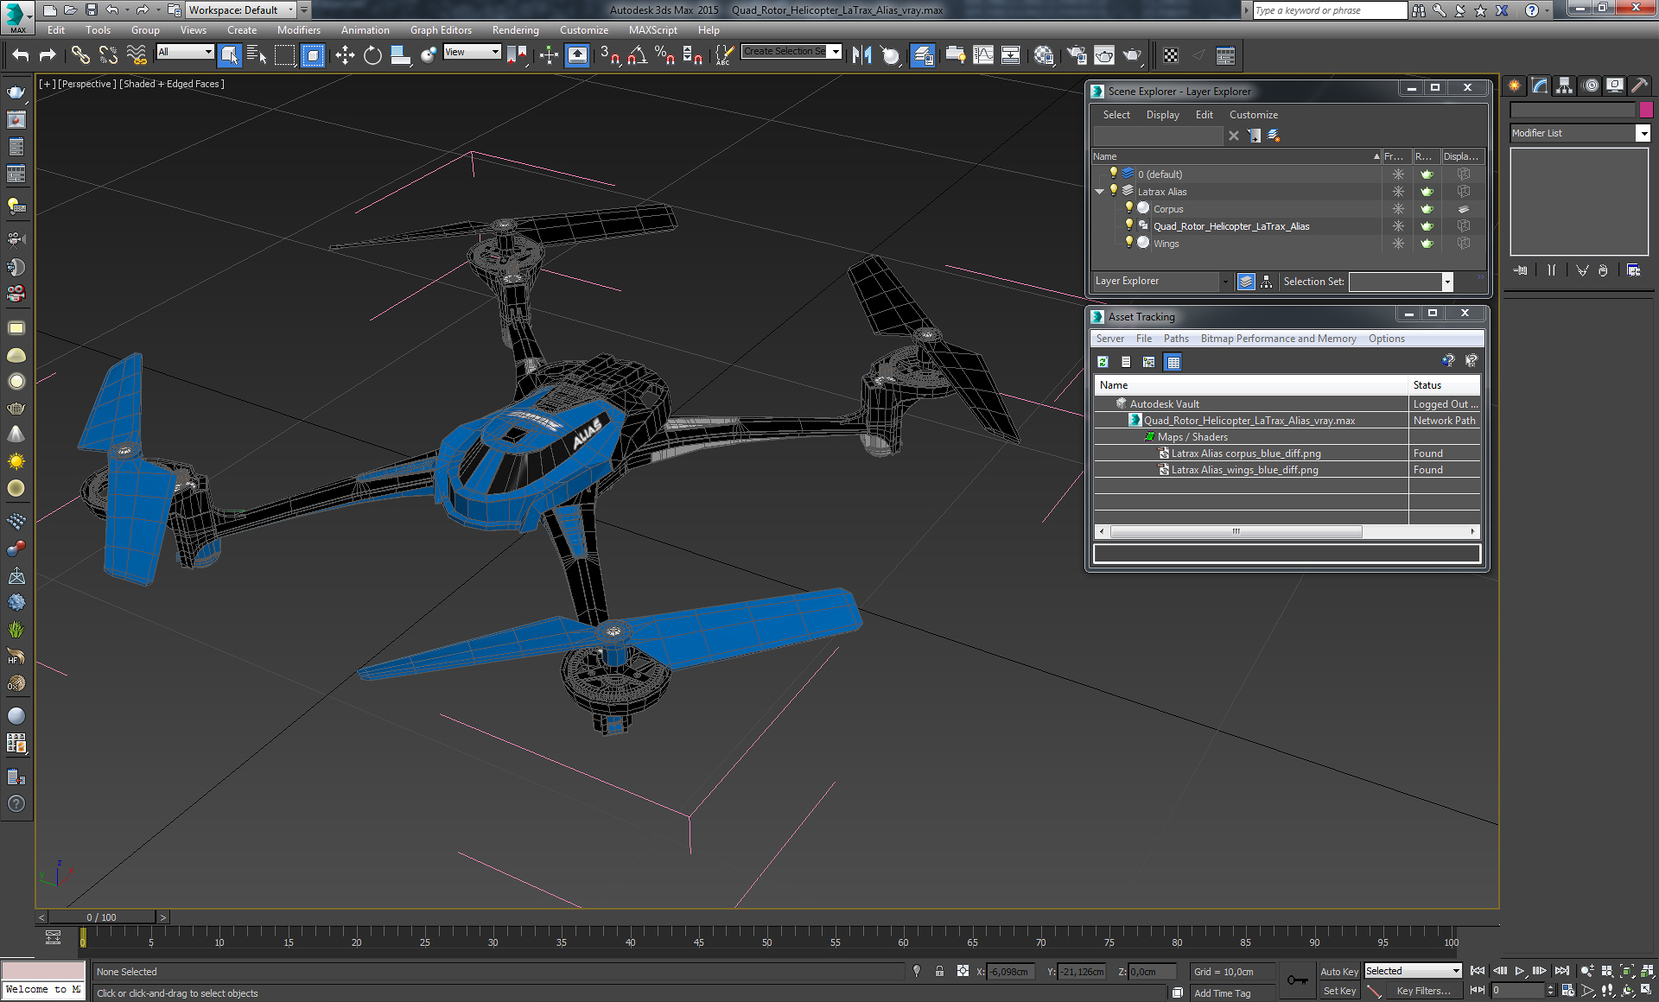Click Add Time Tag
This screenshot has height=1002, width=1659.
click(x=1222, y=993)
